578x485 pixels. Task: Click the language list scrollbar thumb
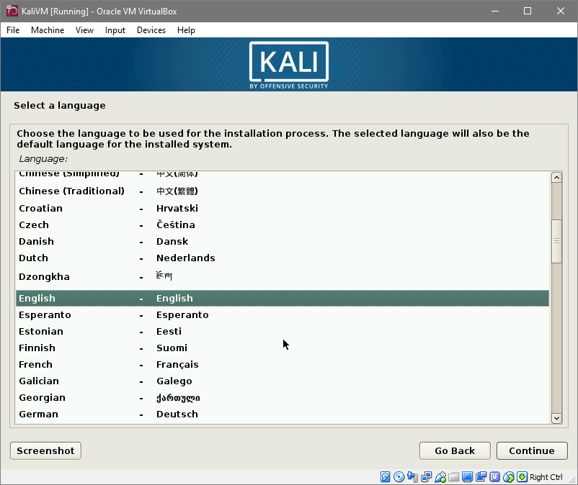pyautogui.click(x=556, y=241)
